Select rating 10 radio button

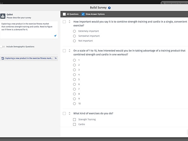(74, 104)
